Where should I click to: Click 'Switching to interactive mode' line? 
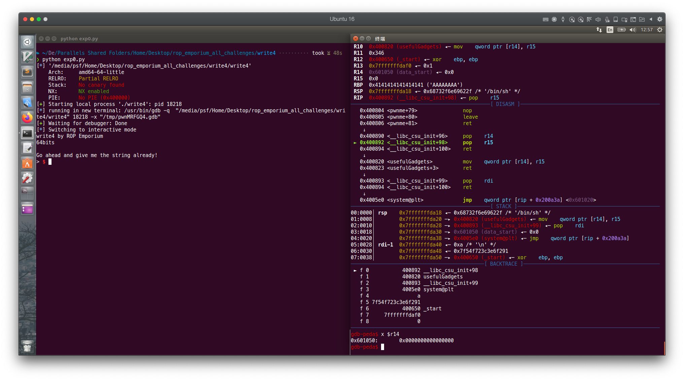click(87, 130)
